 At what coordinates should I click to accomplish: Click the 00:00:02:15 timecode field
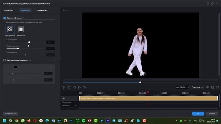click(x=182, y=87)
